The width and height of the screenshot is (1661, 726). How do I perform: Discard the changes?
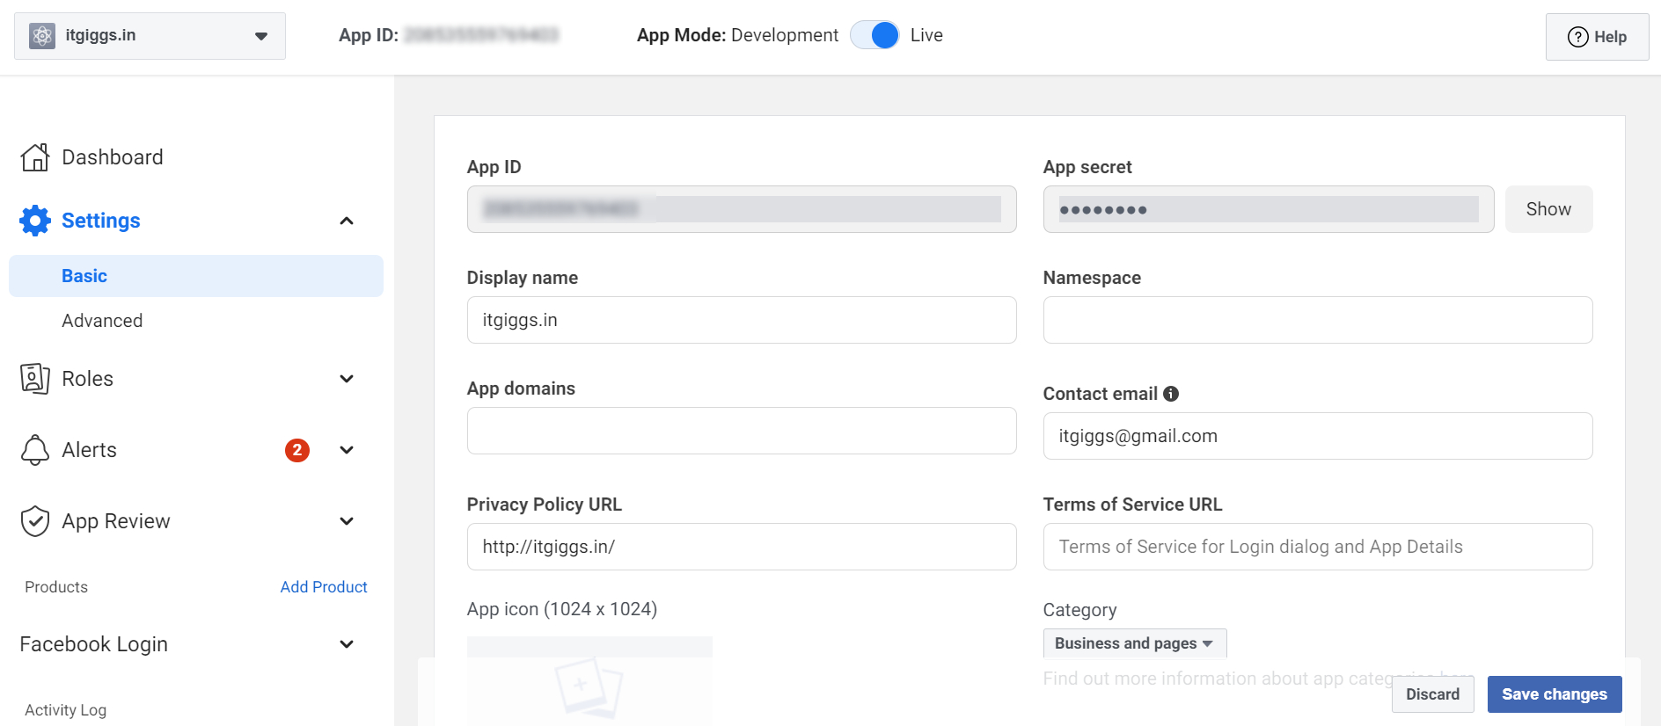pyautogui.click(x=1432, y=694)
